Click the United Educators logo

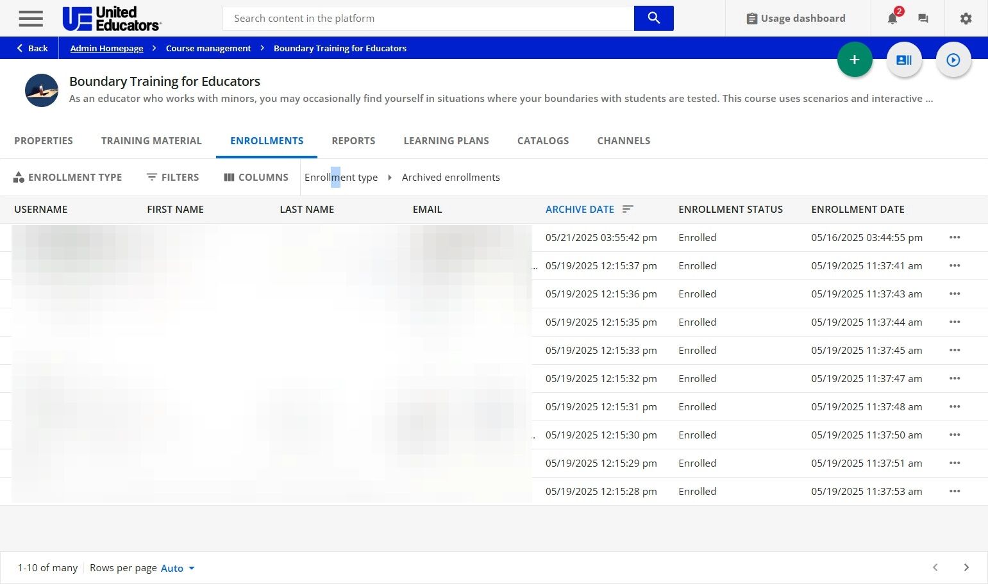tap(112, 19)
